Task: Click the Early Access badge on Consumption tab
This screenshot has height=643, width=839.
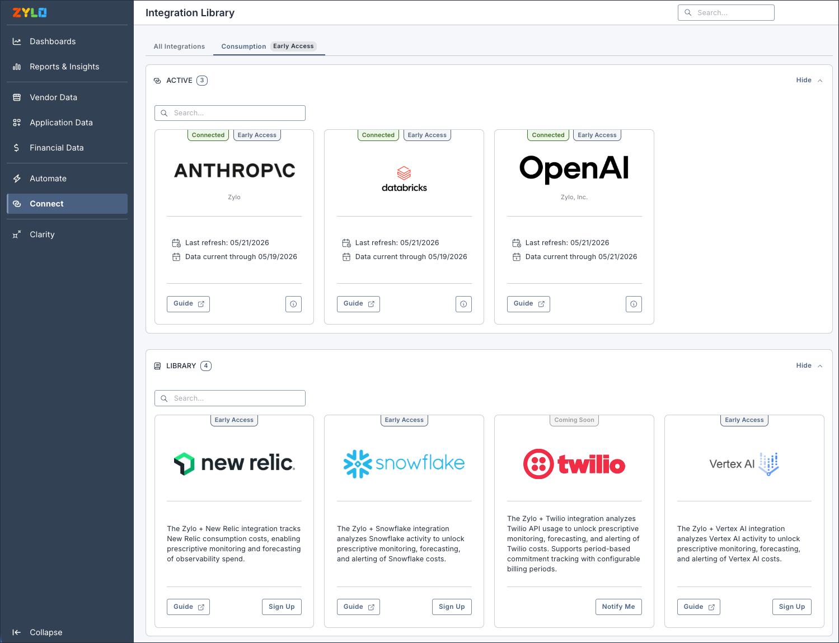Action: [x=293, y=46]
